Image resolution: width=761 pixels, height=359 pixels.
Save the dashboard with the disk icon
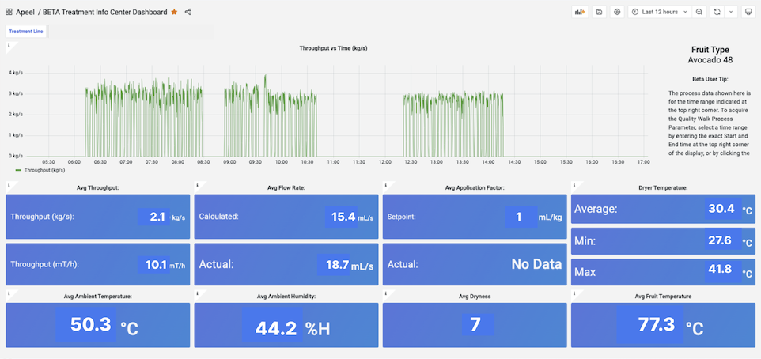[x=599, y=12]
